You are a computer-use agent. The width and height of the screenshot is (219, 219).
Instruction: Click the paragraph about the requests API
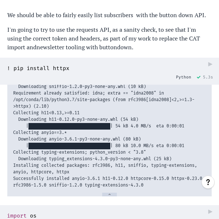104,39
